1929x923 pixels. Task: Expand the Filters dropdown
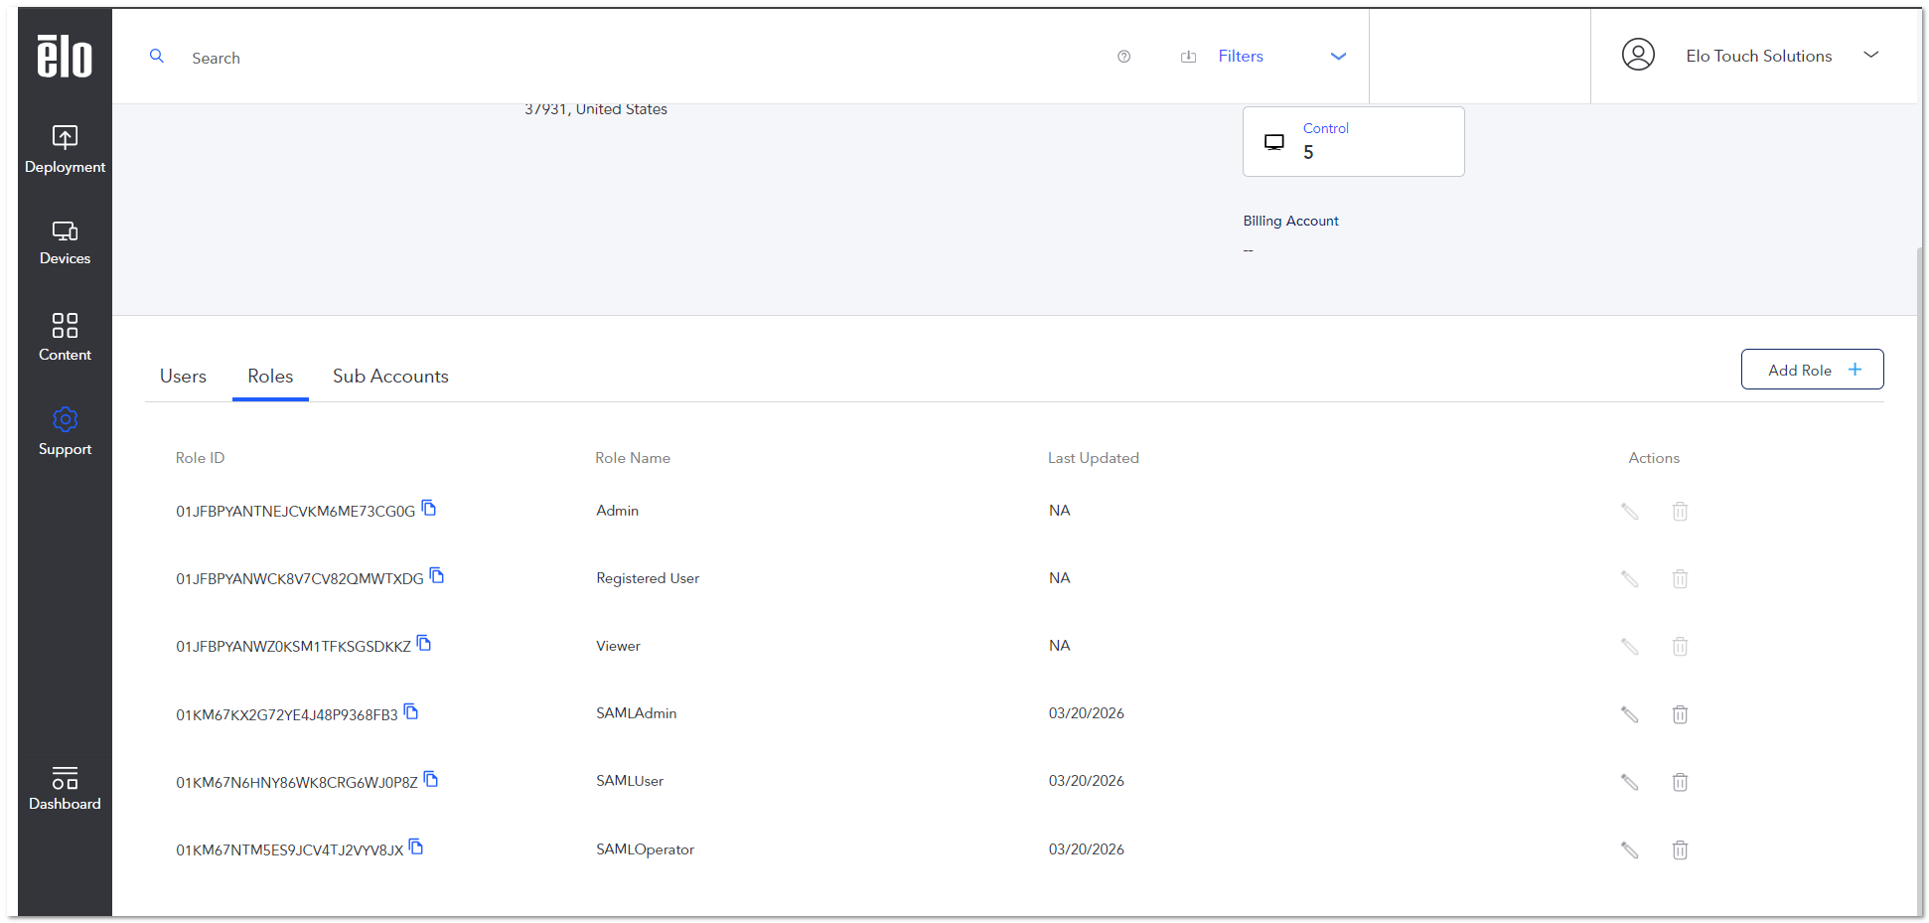[x=1338, y=57]
